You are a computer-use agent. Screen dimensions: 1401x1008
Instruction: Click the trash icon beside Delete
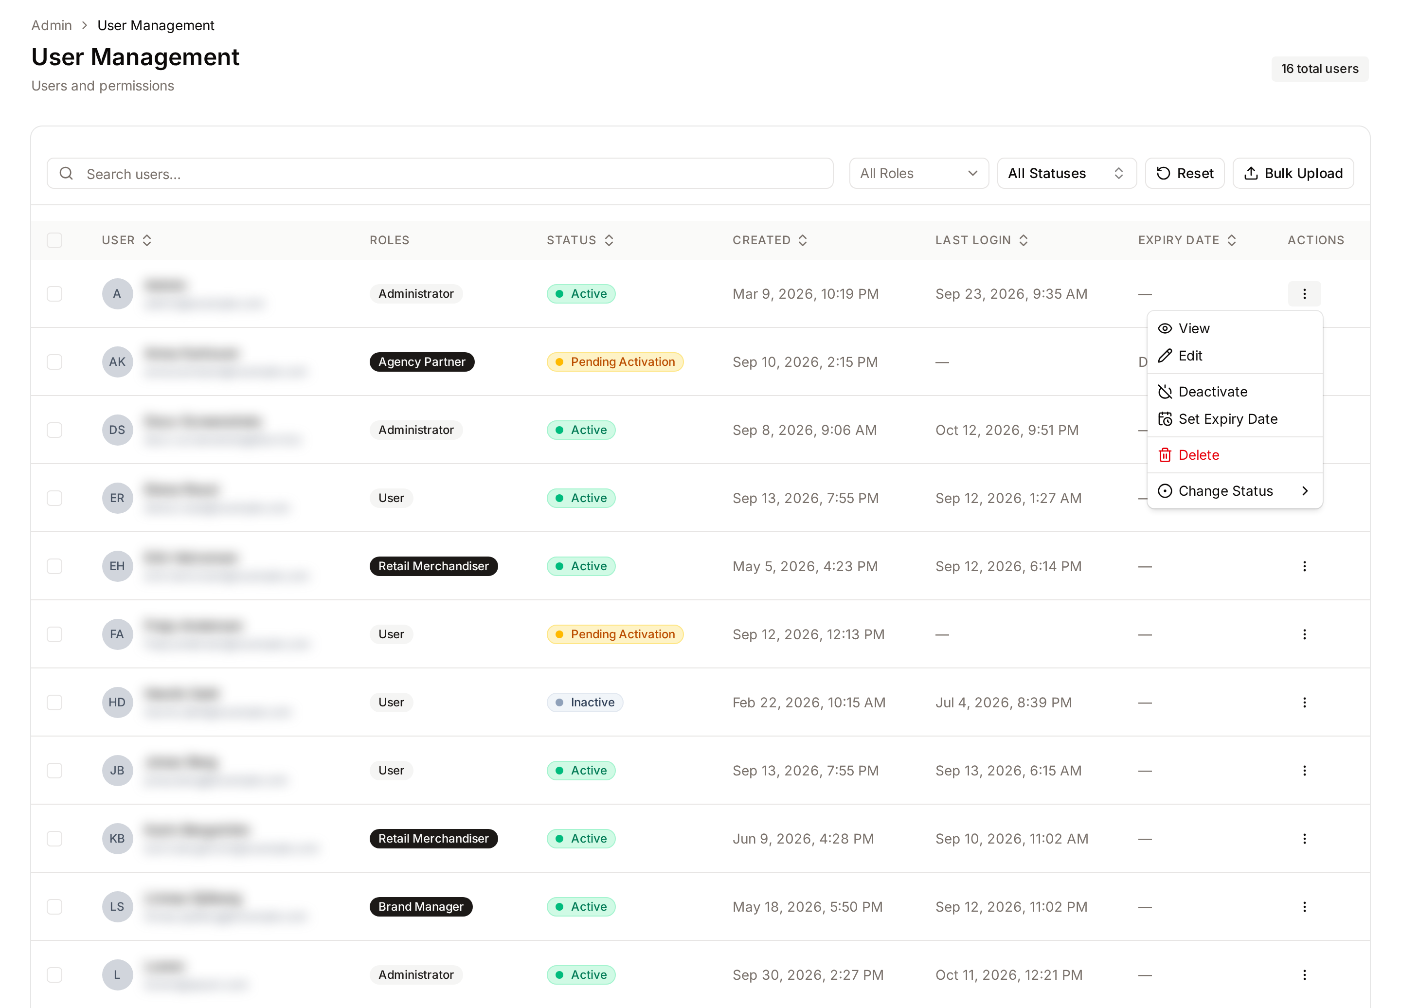[x=1165, y=455]
